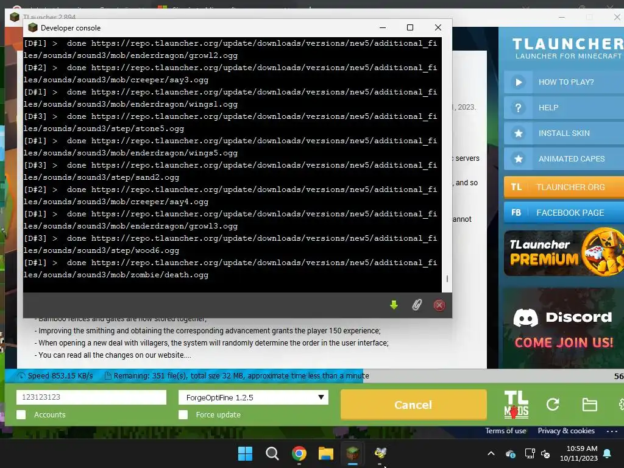The width and height of the screenshot is (624, 468).
Task: Open the notification bell in system tray
Action: coord(608,453)
